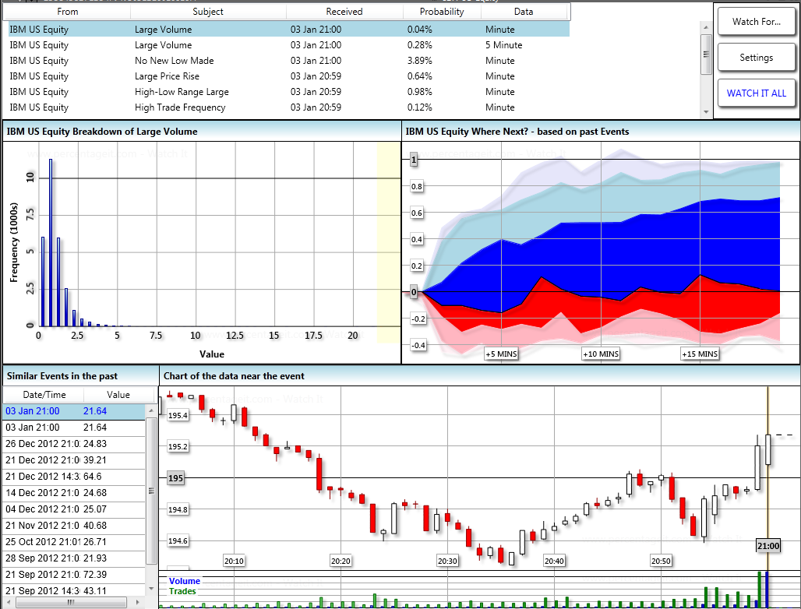Click Similar Events horizontal scroll-right arrow
Image resolution: width=801 pixels, height=609 pixels.
[x=137, y=602]
